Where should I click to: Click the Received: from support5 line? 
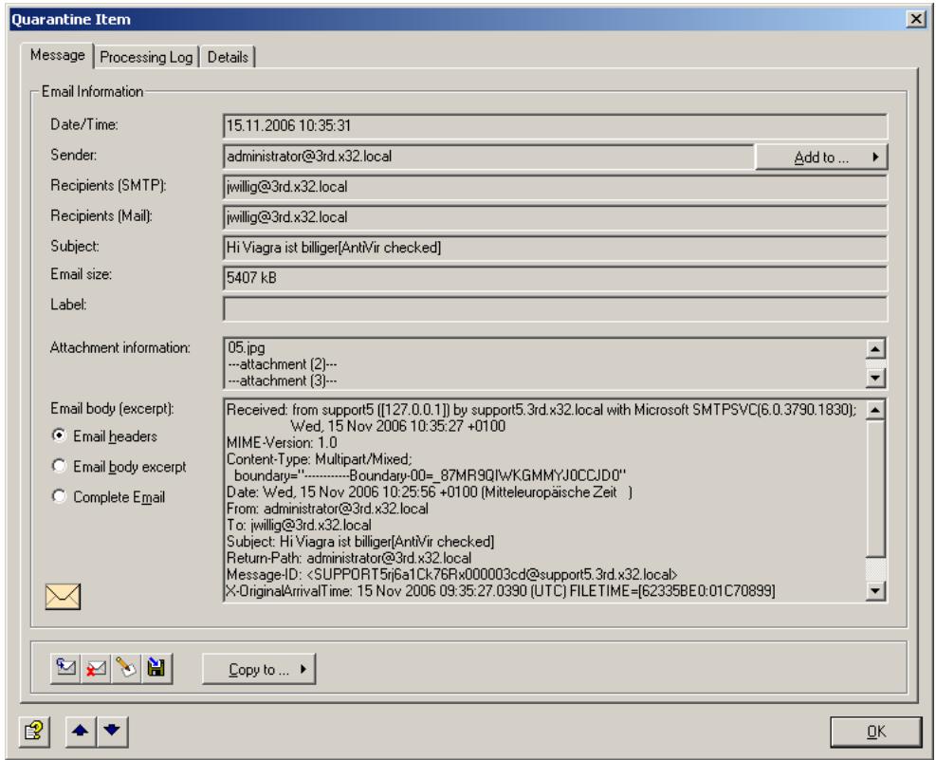click(541, 410)
